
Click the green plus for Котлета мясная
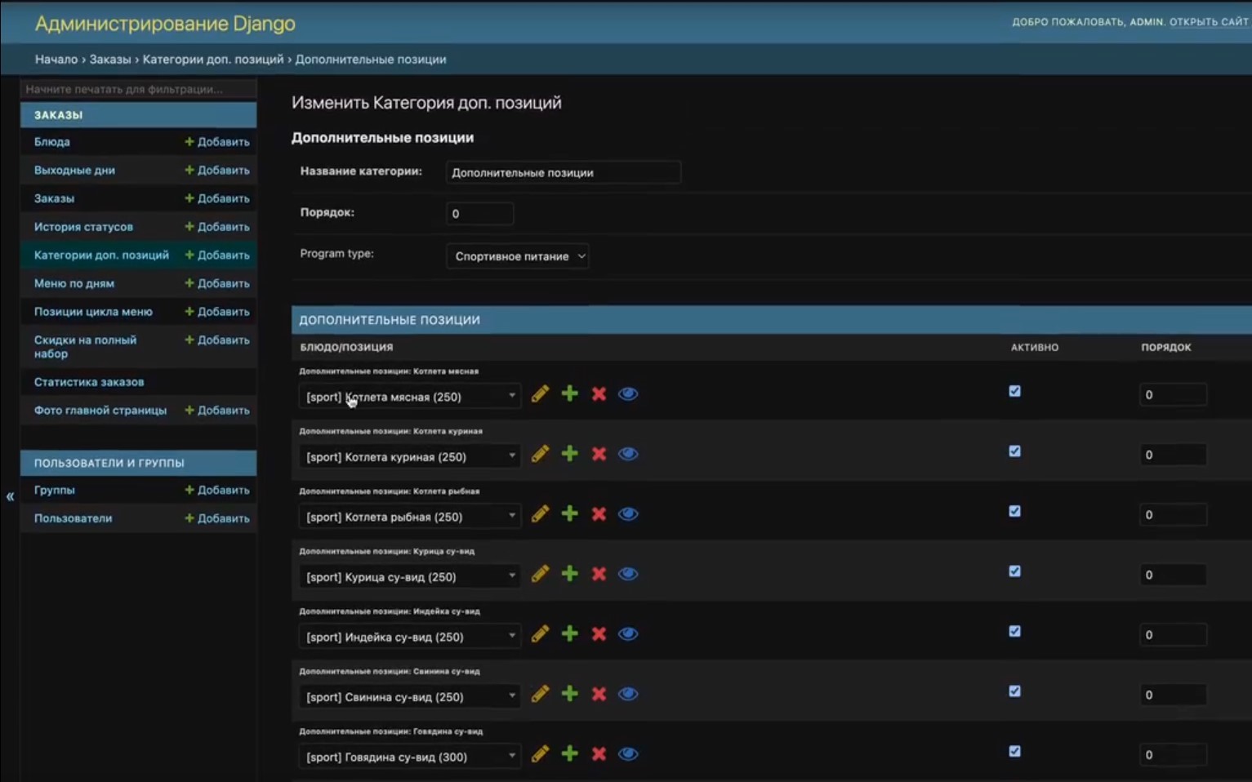570,393
